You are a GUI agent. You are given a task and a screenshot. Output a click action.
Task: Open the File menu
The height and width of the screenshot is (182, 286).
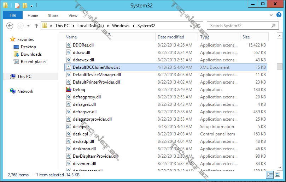[13, 15]
